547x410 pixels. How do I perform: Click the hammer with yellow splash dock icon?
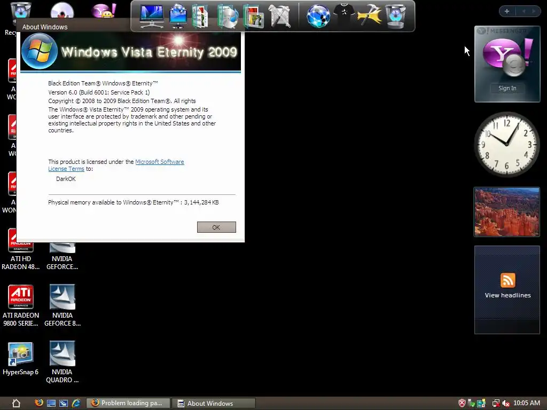pos(369,15)
